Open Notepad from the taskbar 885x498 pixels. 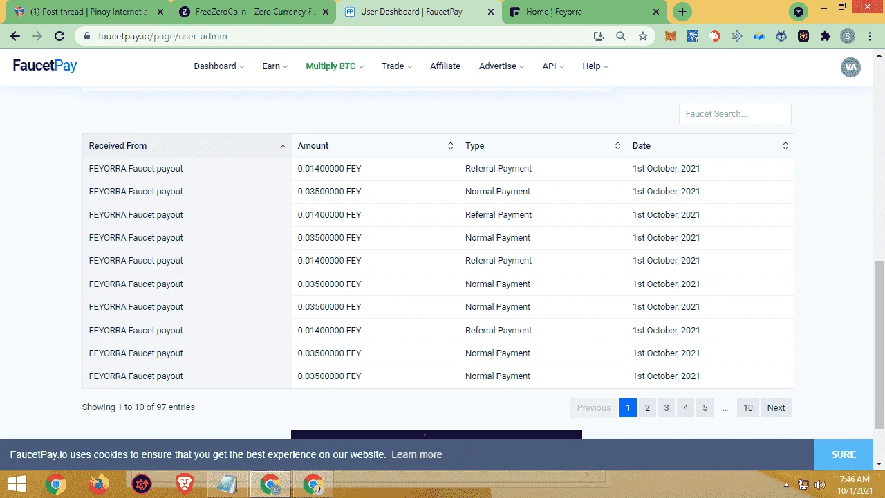227,484
